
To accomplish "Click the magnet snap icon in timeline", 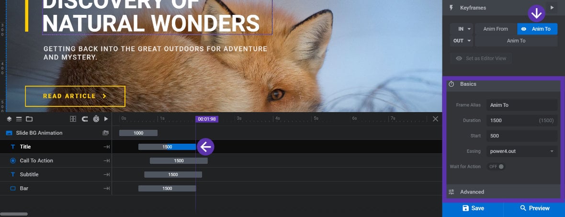I will [85, 119].
